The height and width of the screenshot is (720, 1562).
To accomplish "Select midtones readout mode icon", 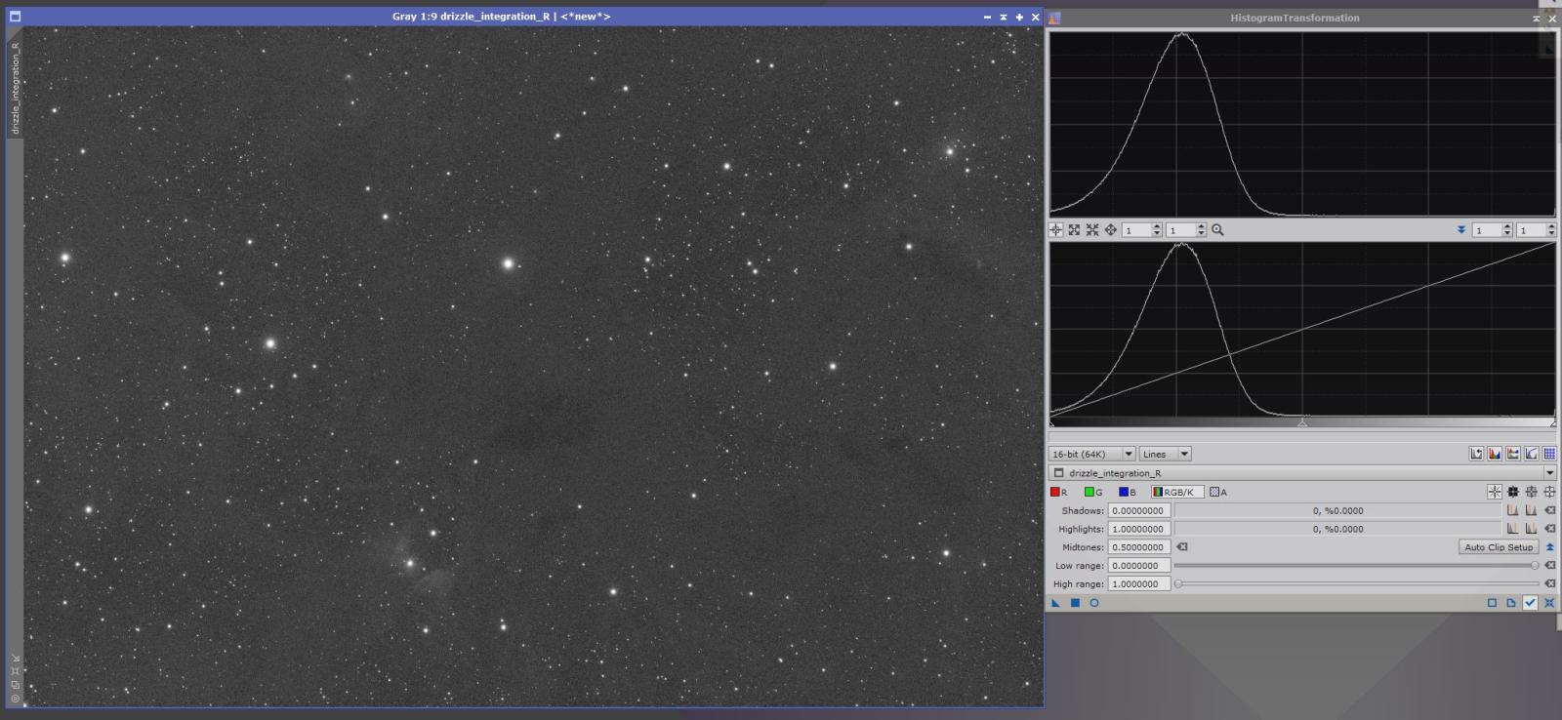I will (1532, 492).
